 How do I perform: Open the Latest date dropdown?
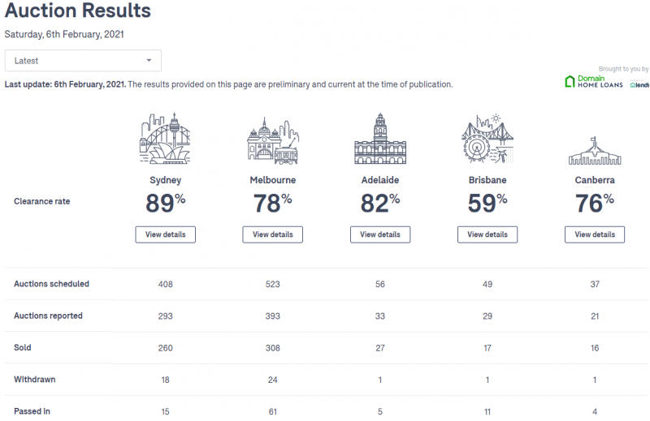tap(83, 61)
